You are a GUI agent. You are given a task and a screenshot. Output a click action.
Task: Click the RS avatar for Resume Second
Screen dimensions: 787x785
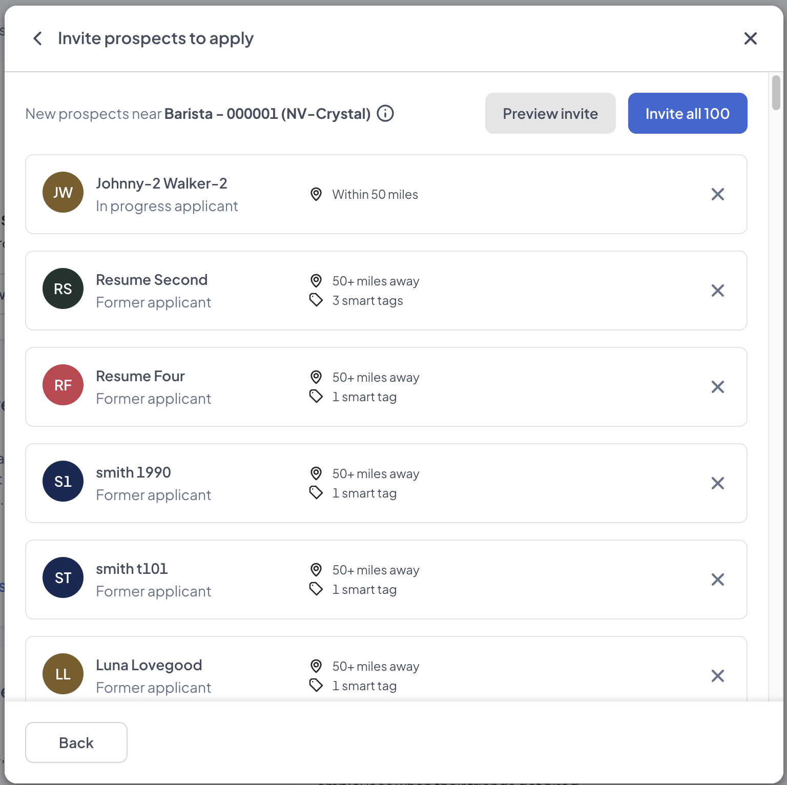pyautogui.click(x=63, y=288)
